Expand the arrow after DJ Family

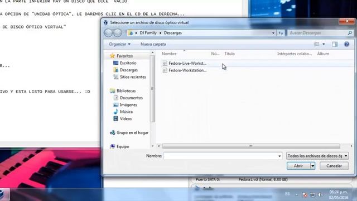coord(160,33)
